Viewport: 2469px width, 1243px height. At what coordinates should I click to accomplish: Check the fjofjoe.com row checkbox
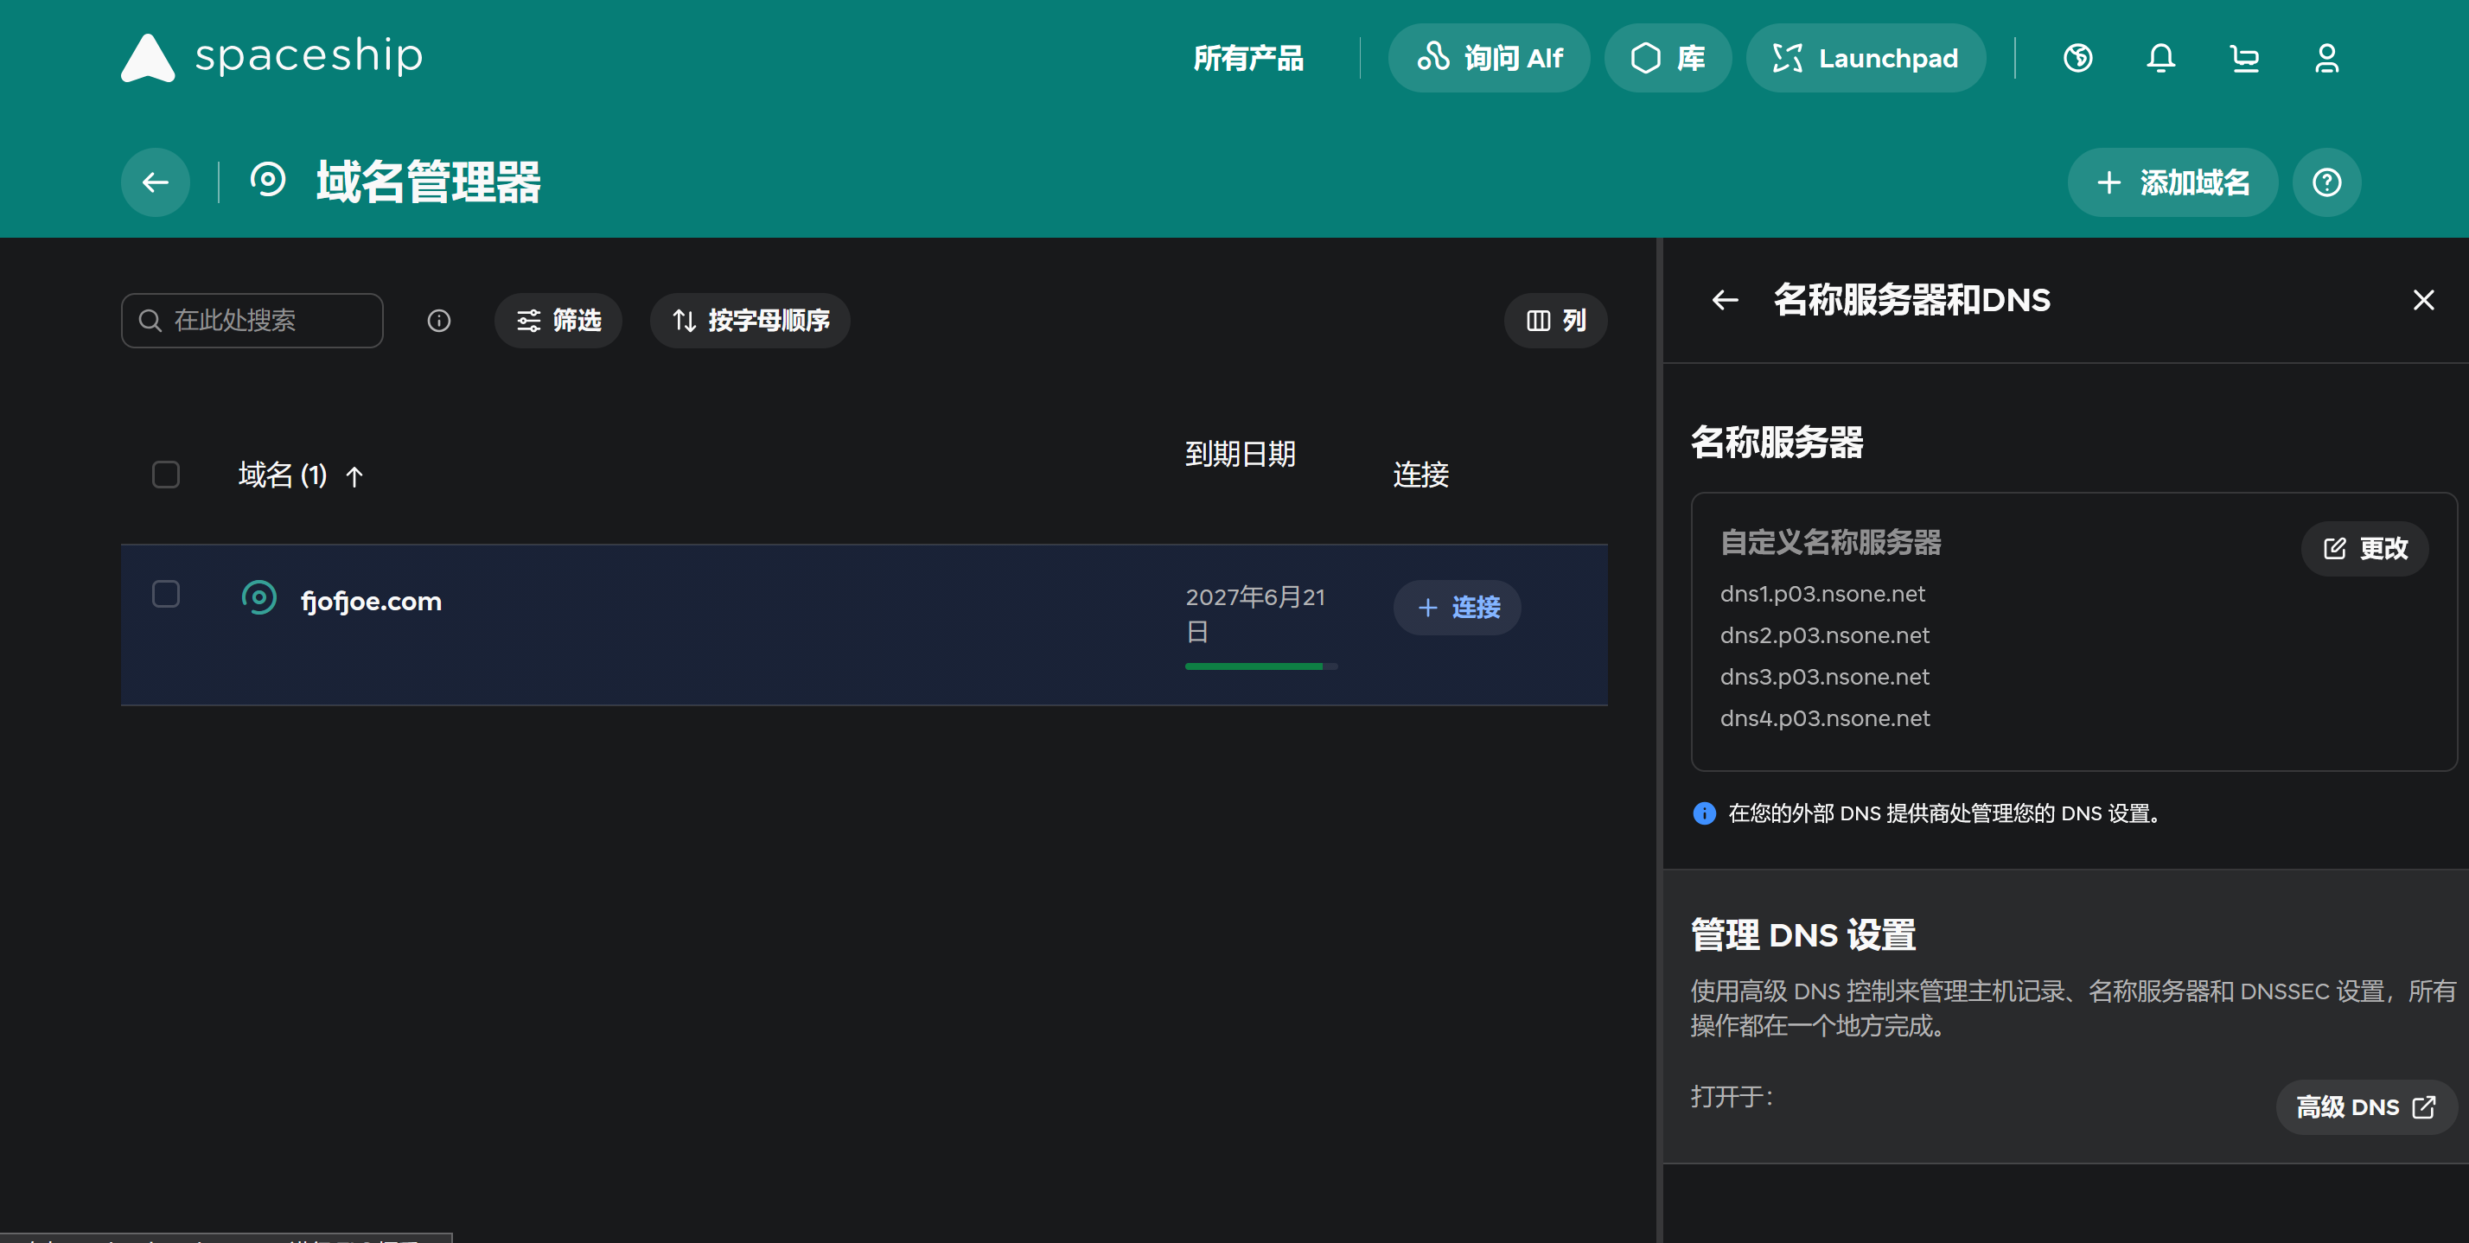pos(166,594)
